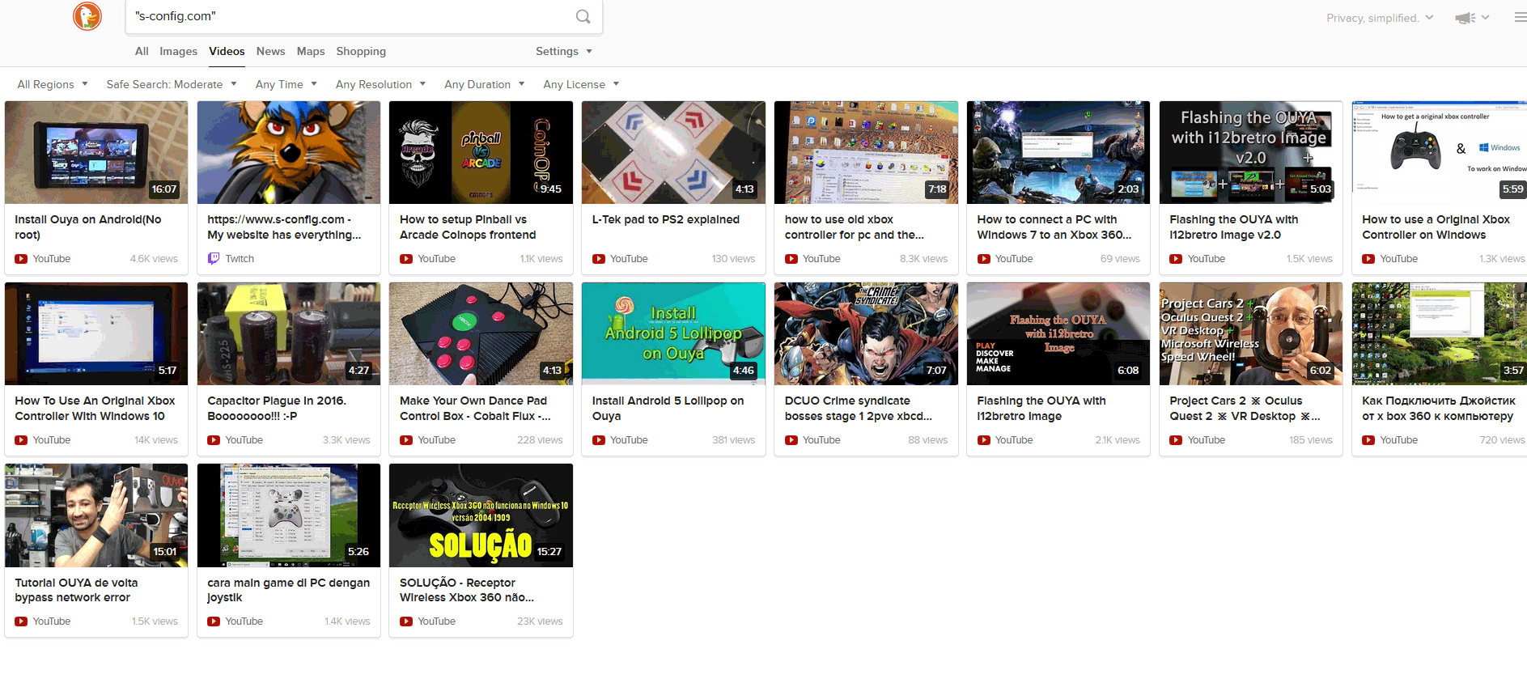Open the Any Duration filter
The image size is (1527, 683).
[x=485, y=84]
